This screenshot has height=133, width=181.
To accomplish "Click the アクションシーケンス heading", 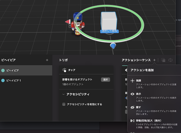I will [136, 60].
